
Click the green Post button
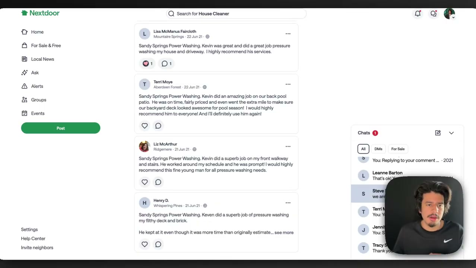coord(61,128)
